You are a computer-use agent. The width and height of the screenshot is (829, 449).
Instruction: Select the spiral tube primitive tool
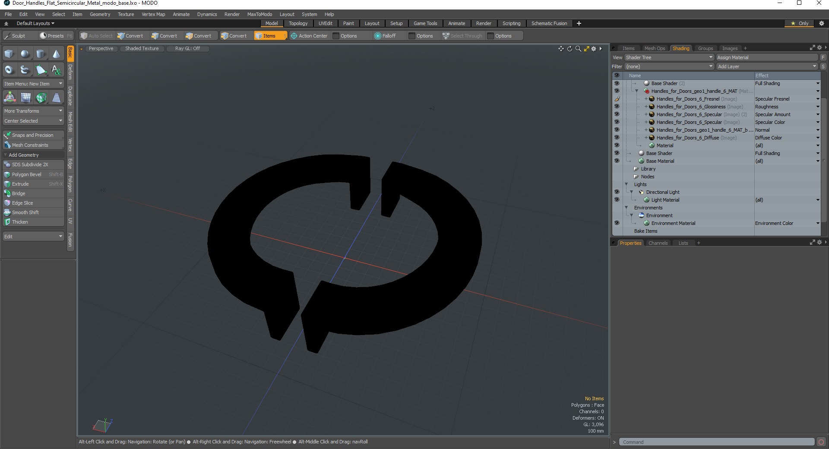click(25, 70)
